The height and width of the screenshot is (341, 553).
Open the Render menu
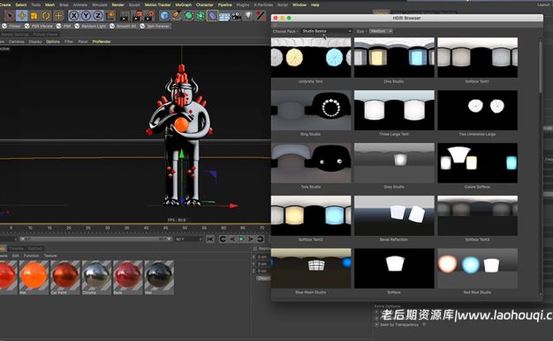tap(118, 5)
